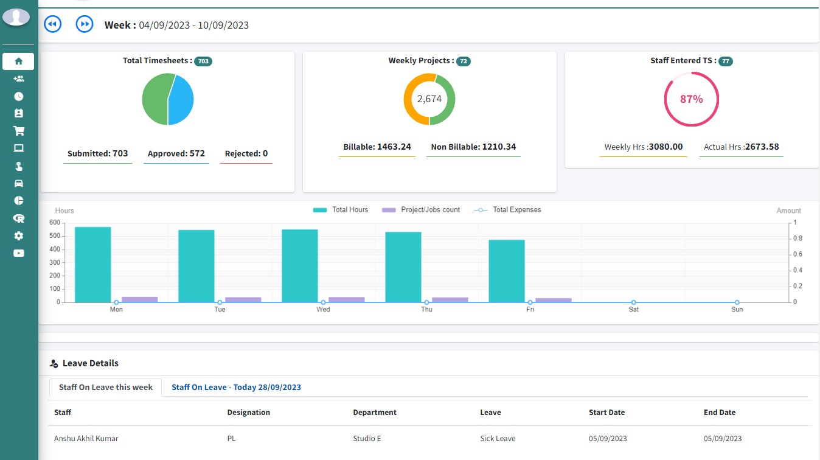The height and width of the screenshot is (460, 820).
Task: Switch to the Staff On Leave this week tab
Action: point(105,387)
